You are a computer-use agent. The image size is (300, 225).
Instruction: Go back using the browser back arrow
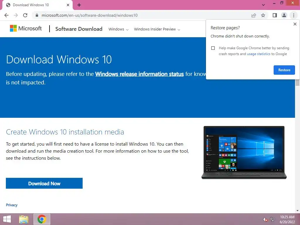point(6,15)
